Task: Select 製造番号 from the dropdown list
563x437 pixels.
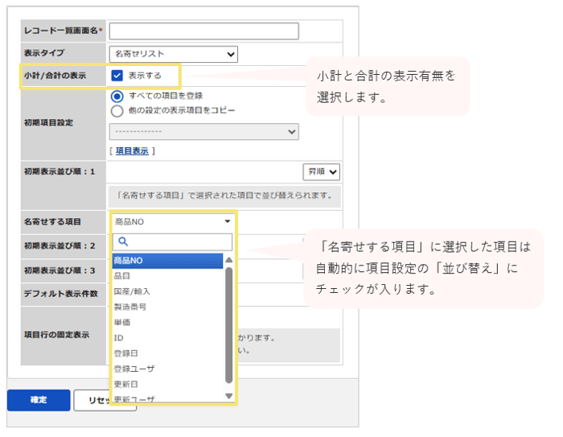Action: point(167,307)
